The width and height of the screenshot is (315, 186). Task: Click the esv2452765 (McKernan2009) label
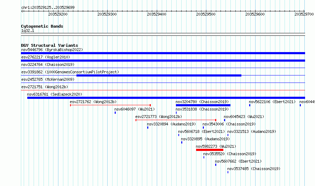48,79
